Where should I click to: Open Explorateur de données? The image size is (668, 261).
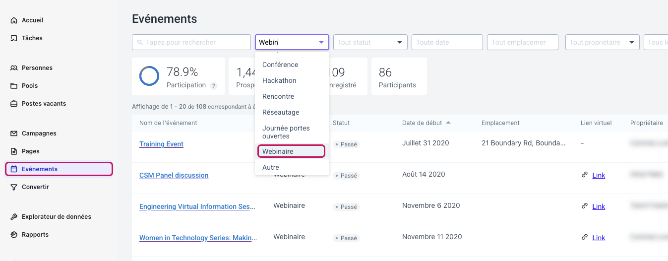click(x=57, y=217)
